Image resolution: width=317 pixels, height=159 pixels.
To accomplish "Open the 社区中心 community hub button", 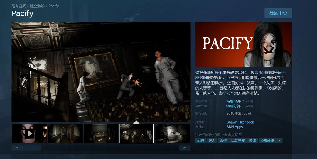I will point(278,13).
